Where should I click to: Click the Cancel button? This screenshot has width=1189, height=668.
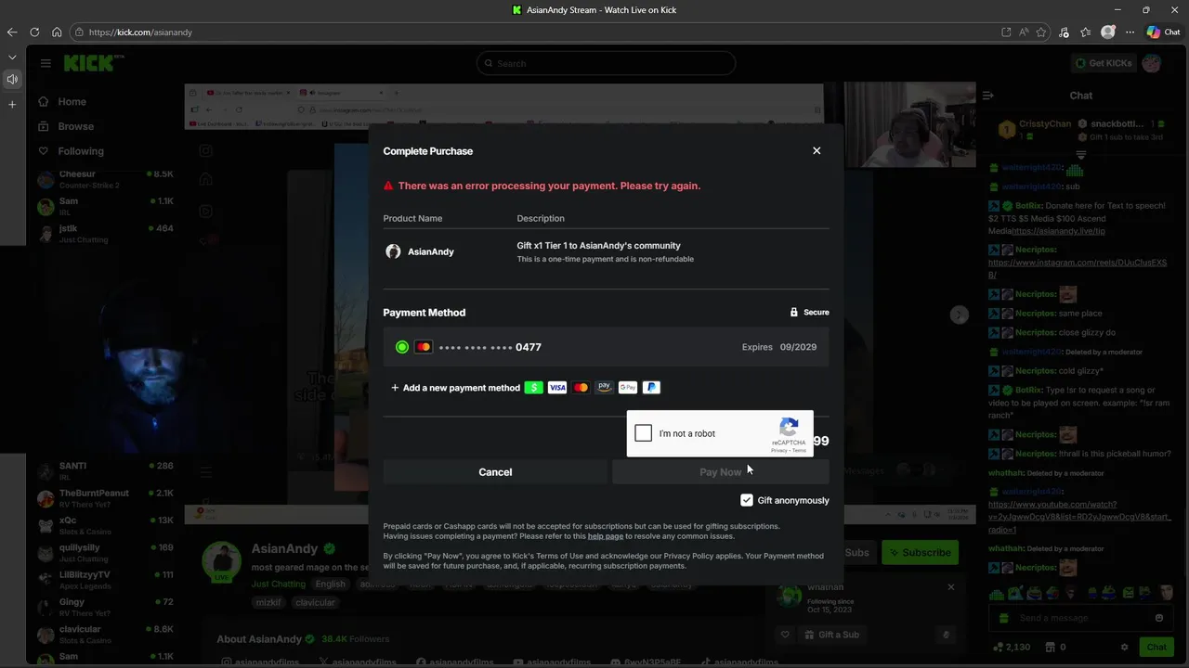[495, 472]
